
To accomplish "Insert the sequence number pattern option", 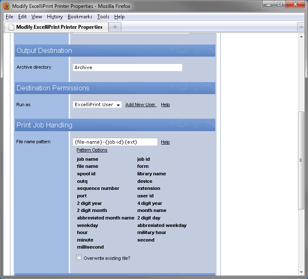I will tap(98, 188).
